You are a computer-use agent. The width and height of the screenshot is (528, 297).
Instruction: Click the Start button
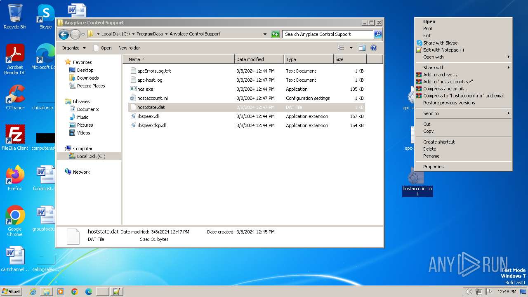tap(11, 292)
